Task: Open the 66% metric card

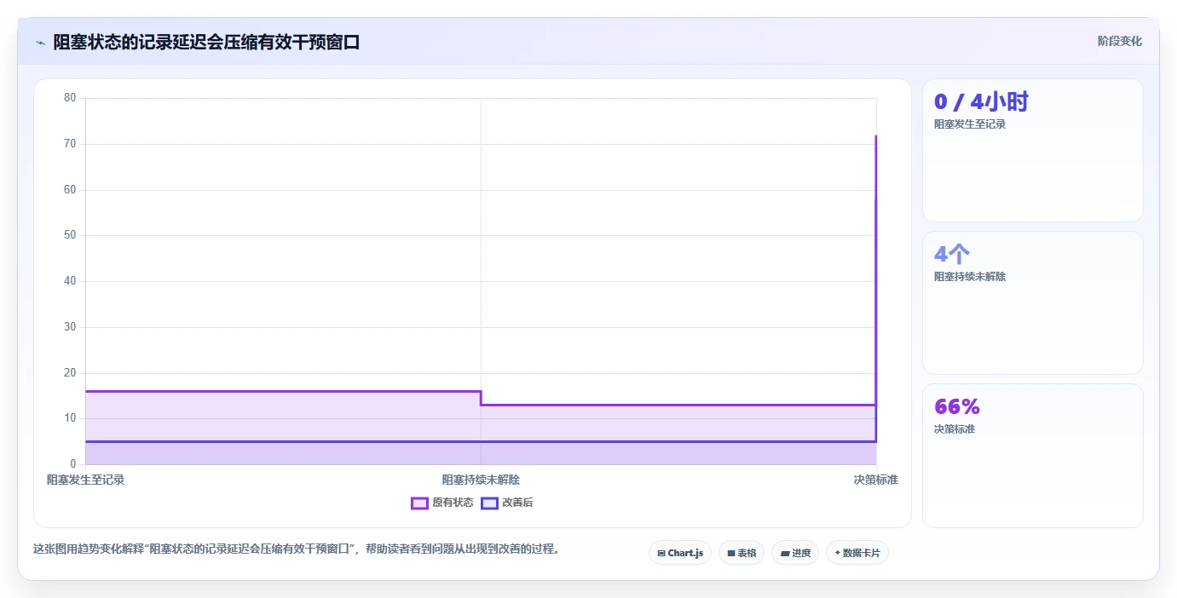Action: [x=1032, y=455]
